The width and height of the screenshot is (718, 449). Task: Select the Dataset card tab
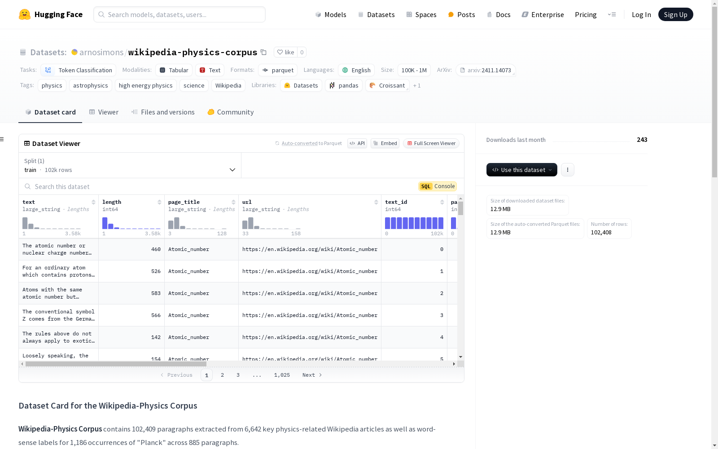click(x=50, y=112)
